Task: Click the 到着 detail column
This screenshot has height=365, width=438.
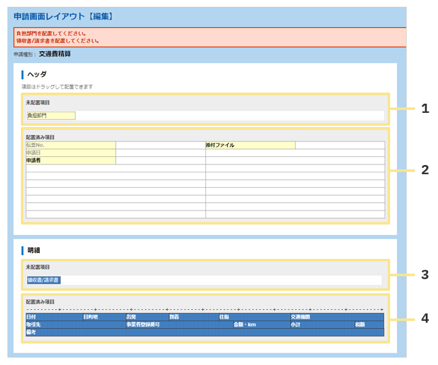Action: [x=193, y=317]
